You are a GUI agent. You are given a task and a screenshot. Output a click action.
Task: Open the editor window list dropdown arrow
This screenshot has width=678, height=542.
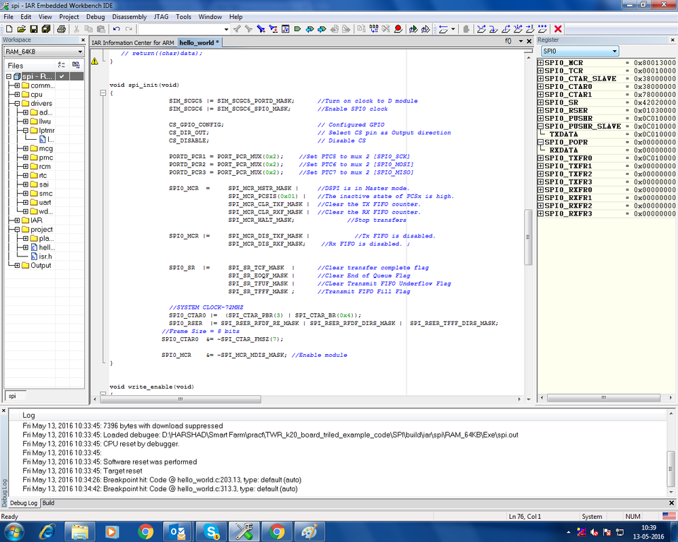(521, 41)
